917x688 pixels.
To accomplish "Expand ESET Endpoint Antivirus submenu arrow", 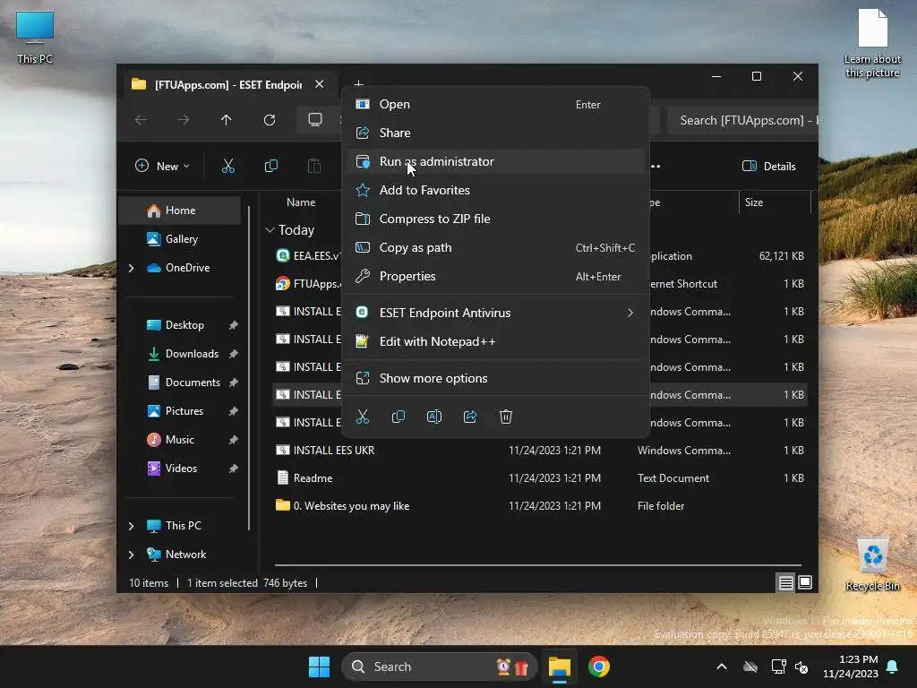I will coord(630,313).
